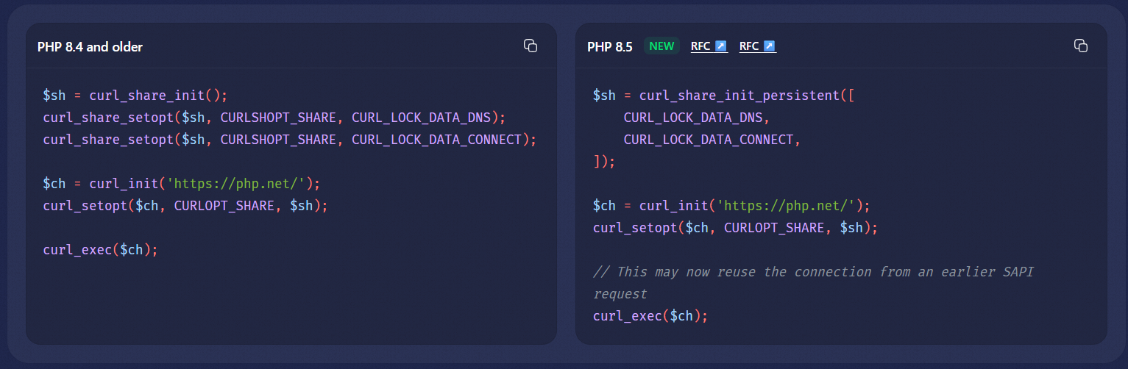
Task: Click the "PHP 8.5" panel title
Action: click(609, 47)
